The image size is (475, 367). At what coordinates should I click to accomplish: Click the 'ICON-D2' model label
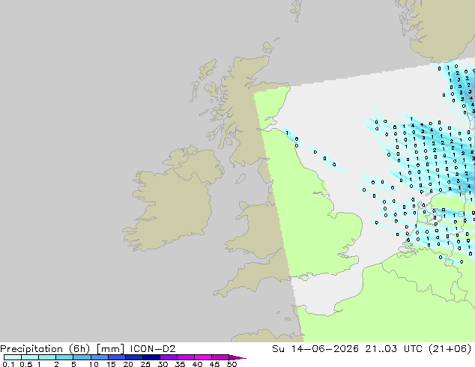coord(153,349)
